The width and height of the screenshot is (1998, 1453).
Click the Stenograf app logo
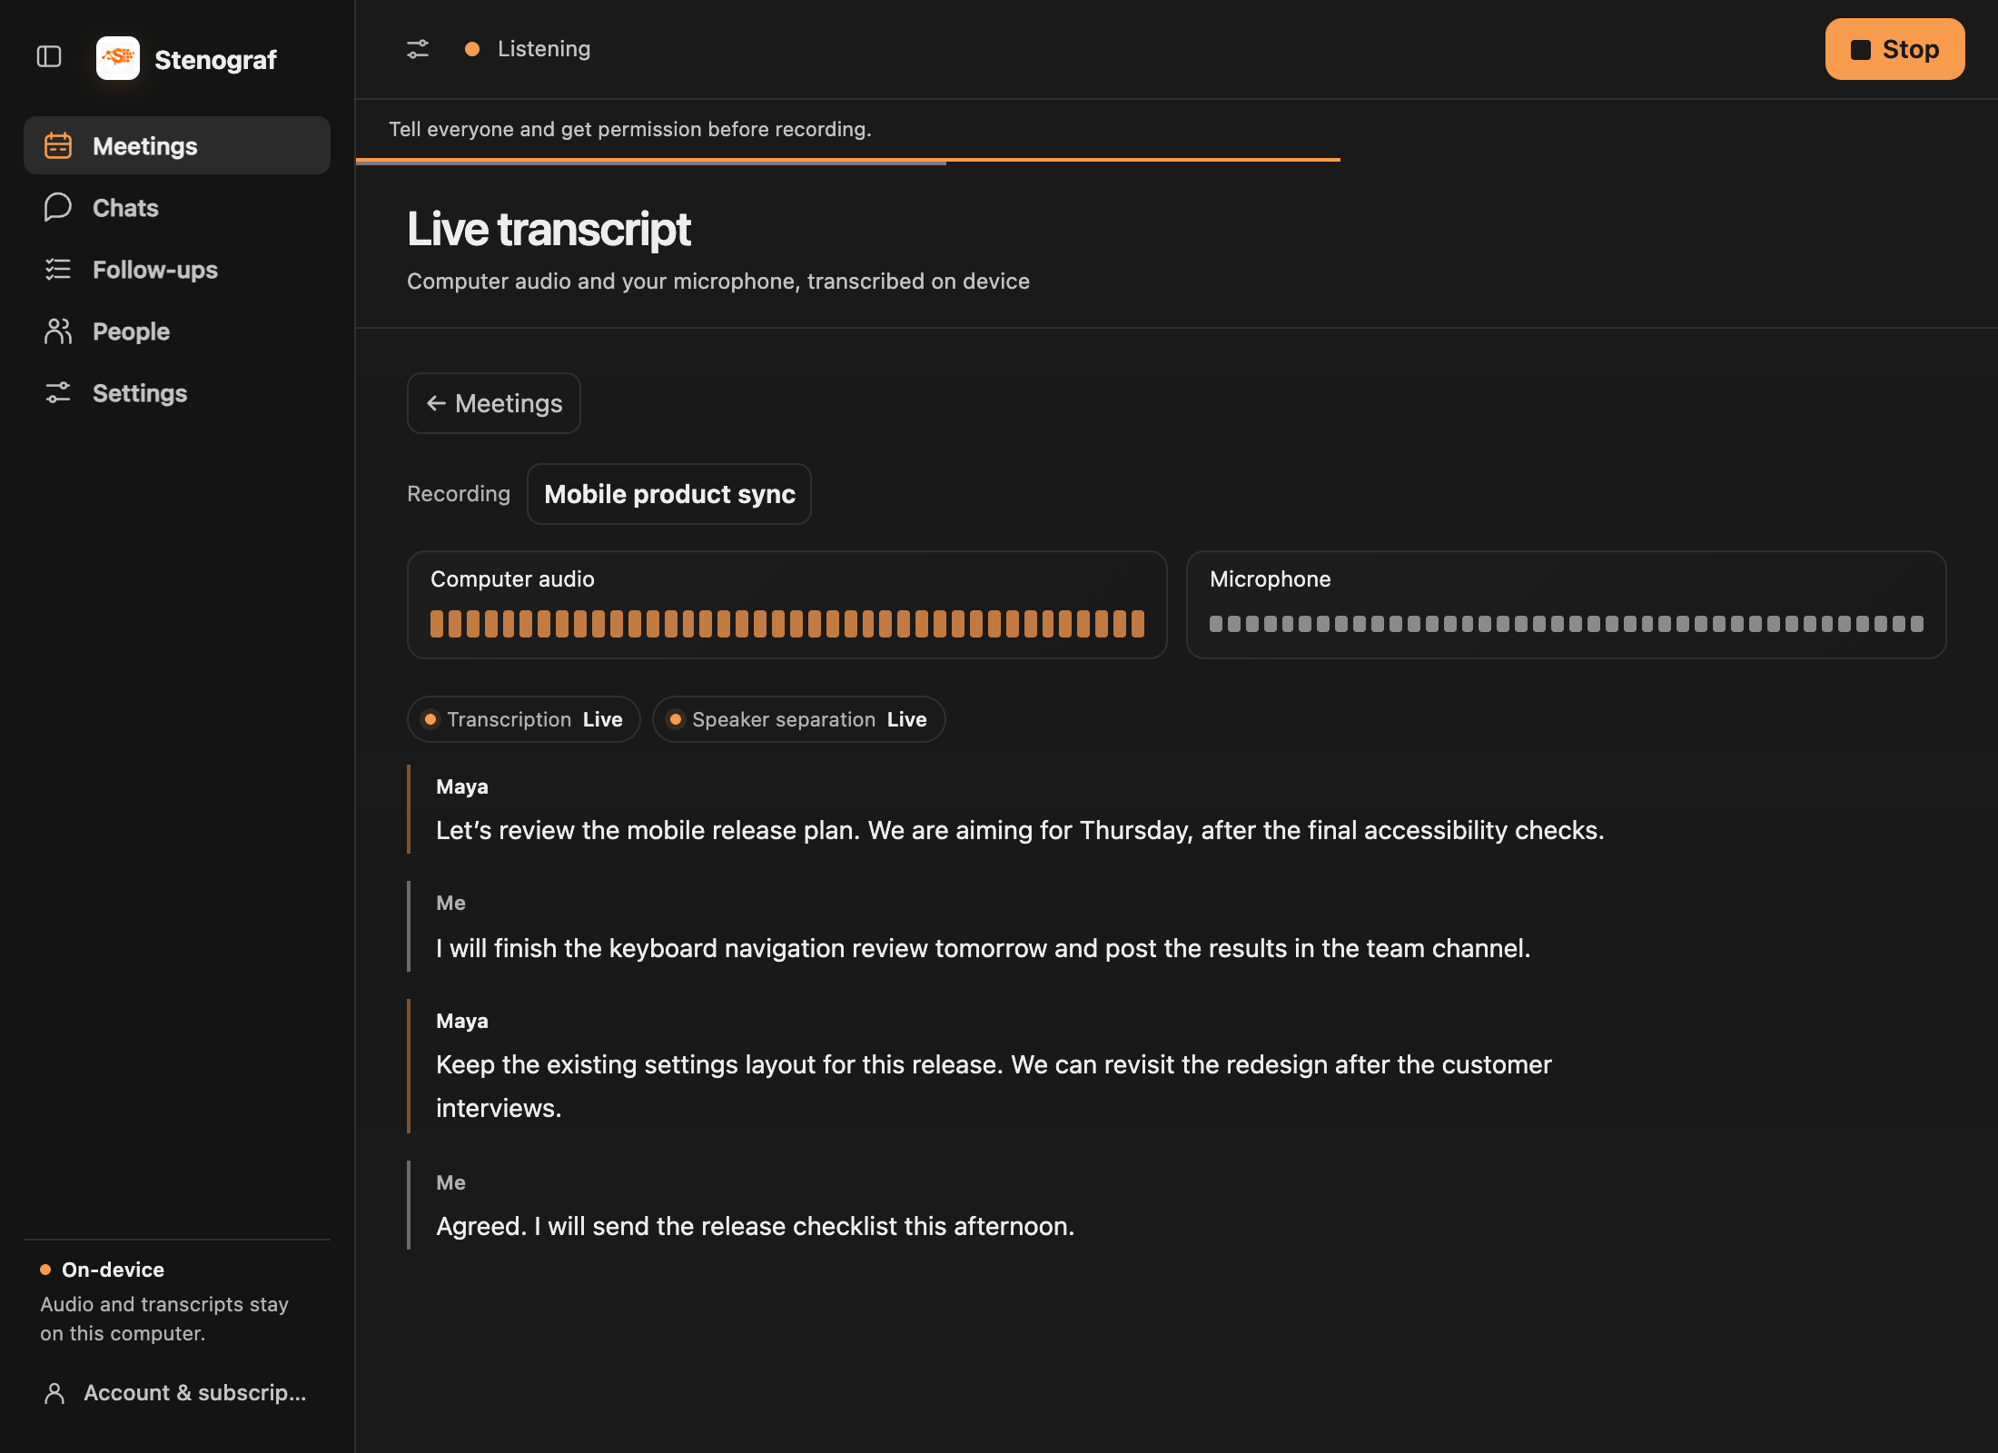[x=118, y=58]
